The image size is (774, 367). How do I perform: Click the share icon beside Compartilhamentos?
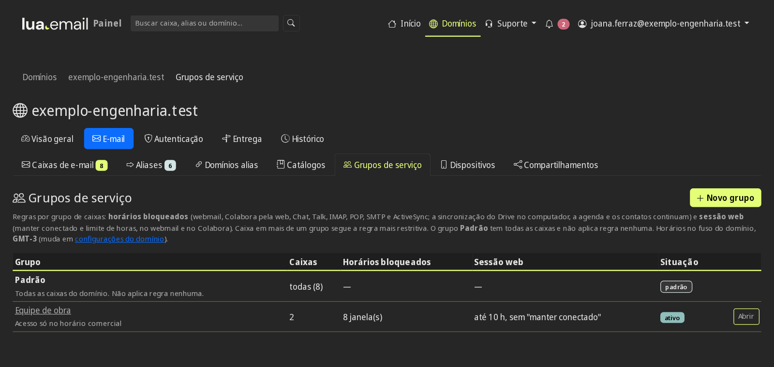[518, 165]
